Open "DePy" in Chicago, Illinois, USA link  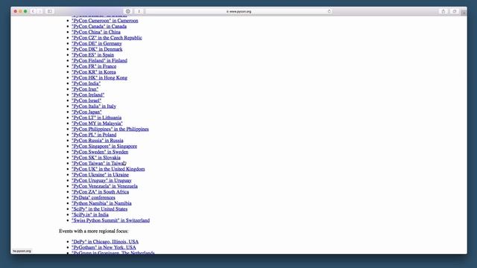(x=105, y=241)
